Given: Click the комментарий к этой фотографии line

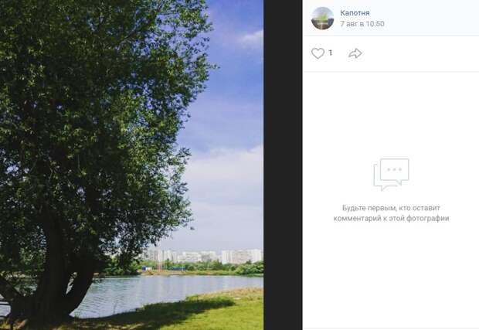Looking at the screenshot, I should coord(391,219).
